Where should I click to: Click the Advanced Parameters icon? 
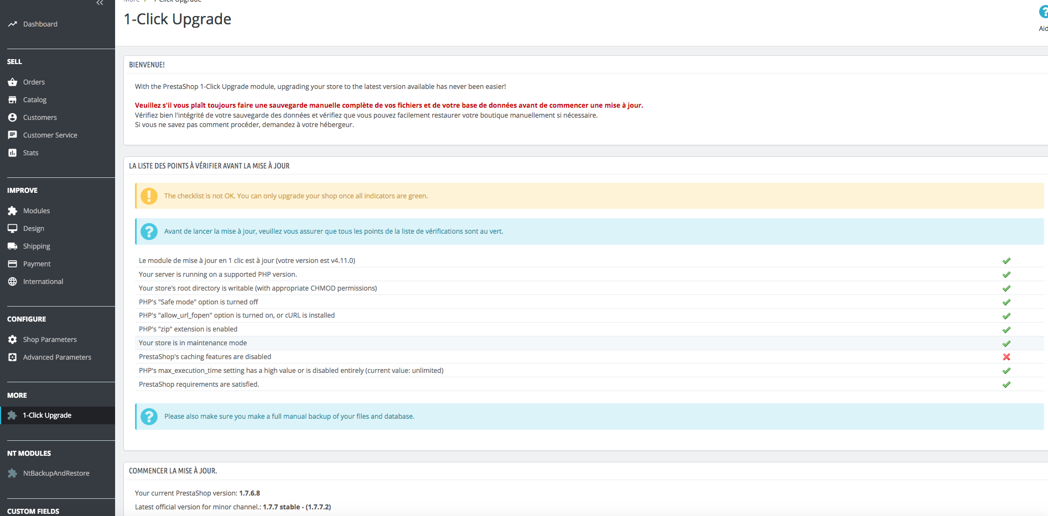coord(12,357)
